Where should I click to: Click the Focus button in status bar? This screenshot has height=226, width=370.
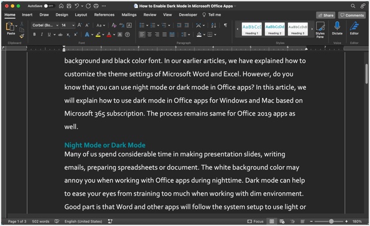click(255, 221)
